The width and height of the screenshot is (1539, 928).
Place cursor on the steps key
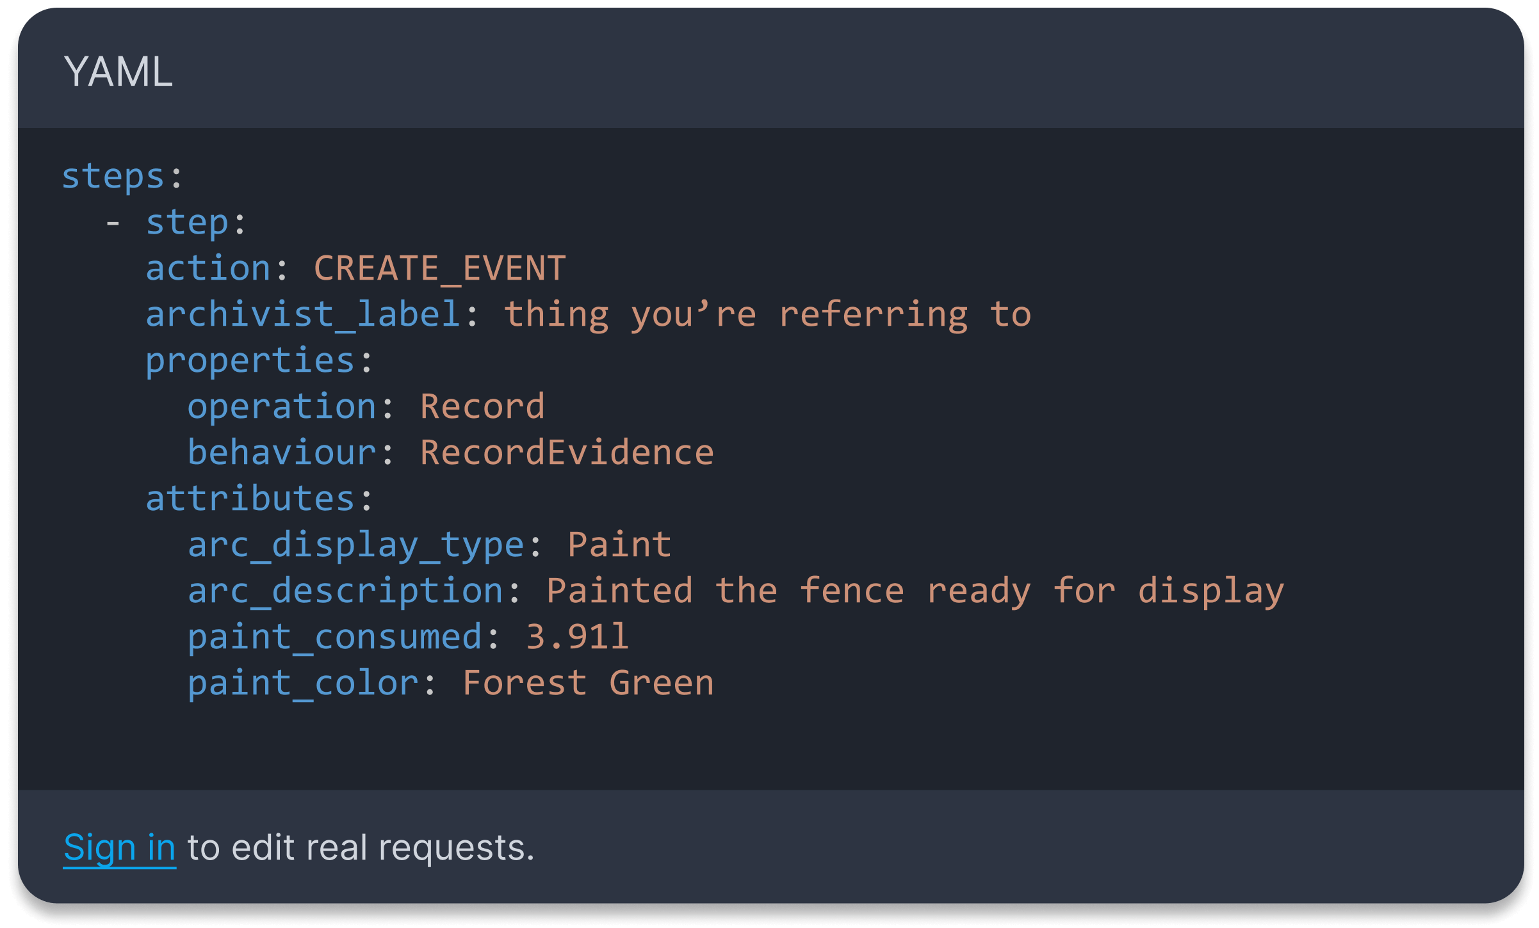(x=113, y=176)
